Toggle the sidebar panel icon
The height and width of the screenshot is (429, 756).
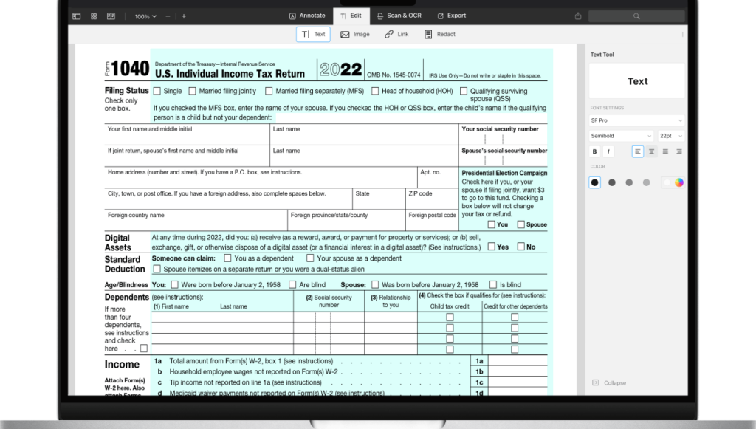tap(76, 16)
